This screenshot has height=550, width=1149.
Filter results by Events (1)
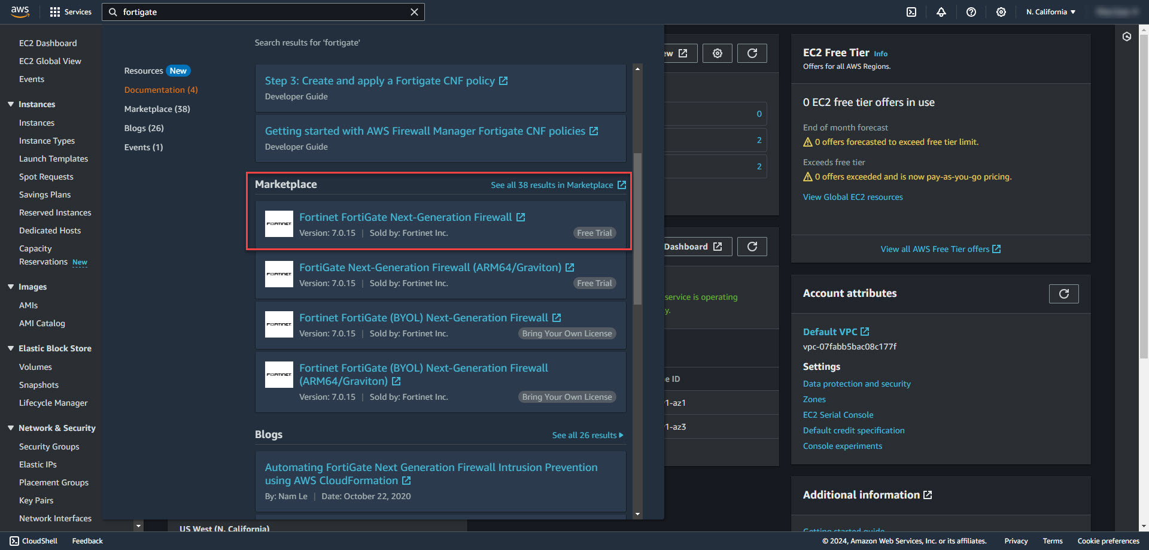click(x=144, y=147)
